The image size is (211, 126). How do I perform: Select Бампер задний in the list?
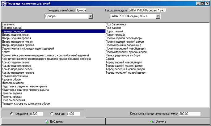(12, 28)
